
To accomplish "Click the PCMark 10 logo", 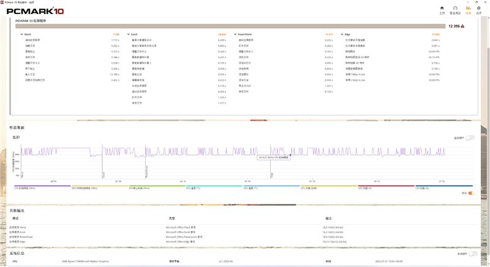I will [35, 11].
